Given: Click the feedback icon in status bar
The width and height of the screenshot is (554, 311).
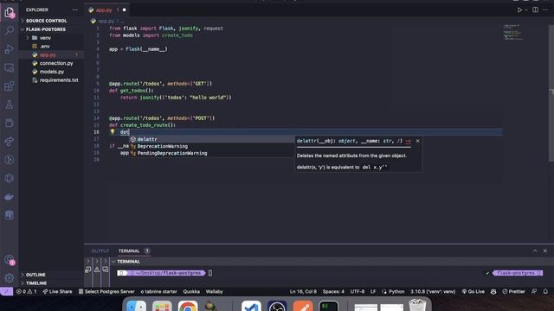Looking at the screenshot, I should point(534,292).
